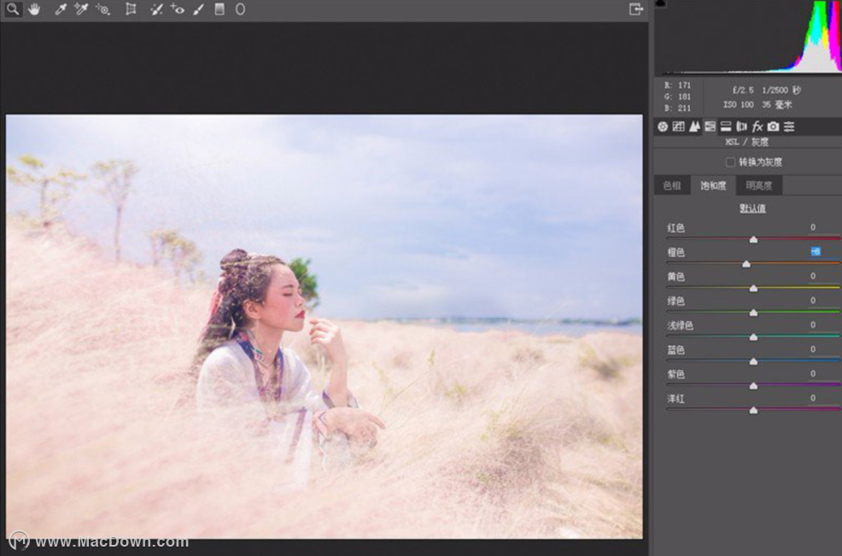
Task: Click the 浅绿色 saturation slider handle
Action: pyautogui.click(x=753, y=337)
